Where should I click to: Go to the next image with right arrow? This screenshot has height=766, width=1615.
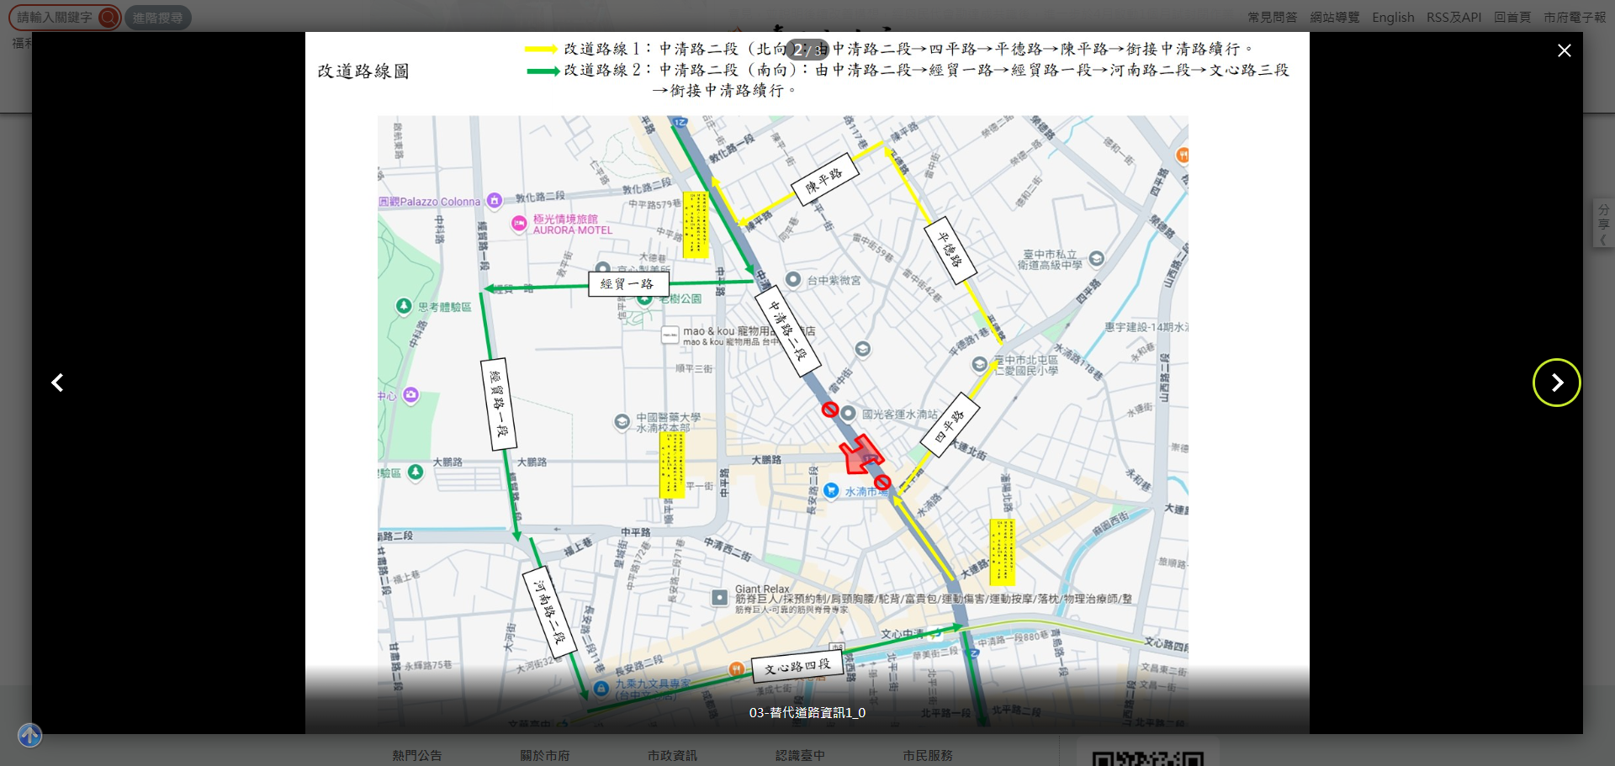tap(1556, 383)
